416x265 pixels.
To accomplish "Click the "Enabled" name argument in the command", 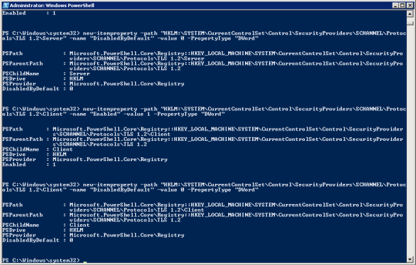I will click(x=105, y=114).
